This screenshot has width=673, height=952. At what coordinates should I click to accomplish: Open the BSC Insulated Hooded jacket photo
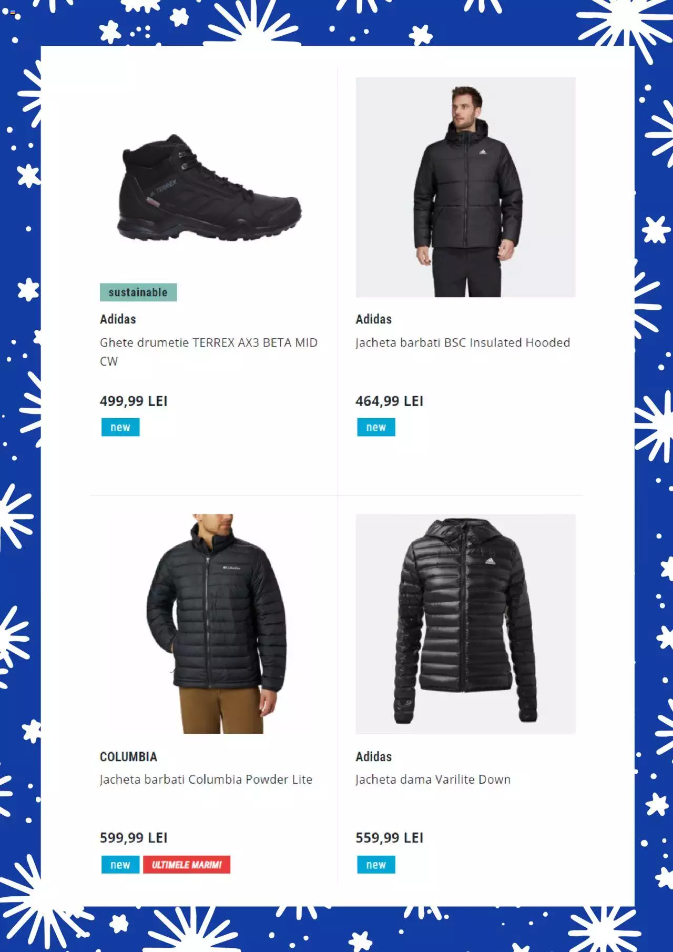[465, 187]
